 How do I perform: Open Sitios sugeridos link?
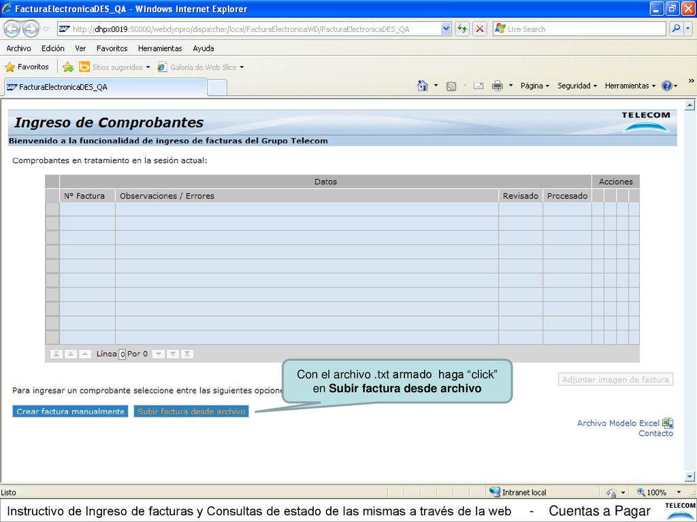pyautogui.click(x=114, y=67)
